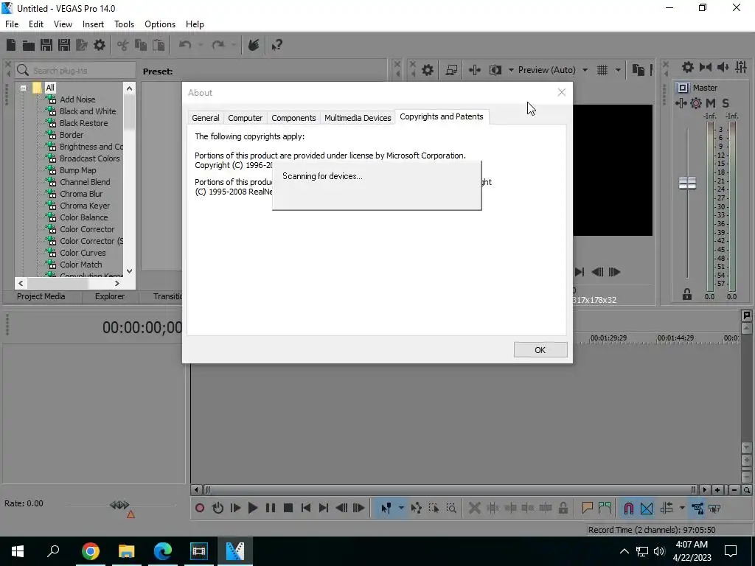Solo the Master bus with S button
Image resolution: width=755 pixels, height=566 pixels.
(726, 103)
